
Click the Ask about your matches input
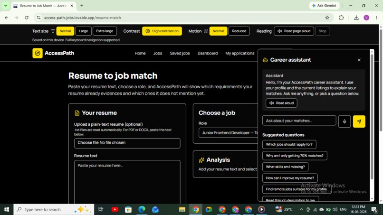pyautogui.click(x=299, y=121)
